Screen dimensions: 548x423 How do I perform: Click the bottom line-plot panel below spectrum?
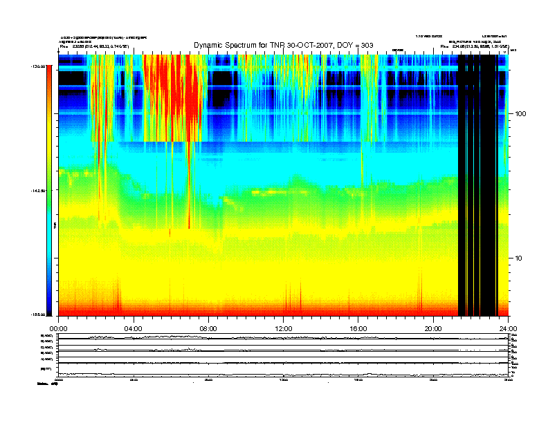[x=284, y=355]
